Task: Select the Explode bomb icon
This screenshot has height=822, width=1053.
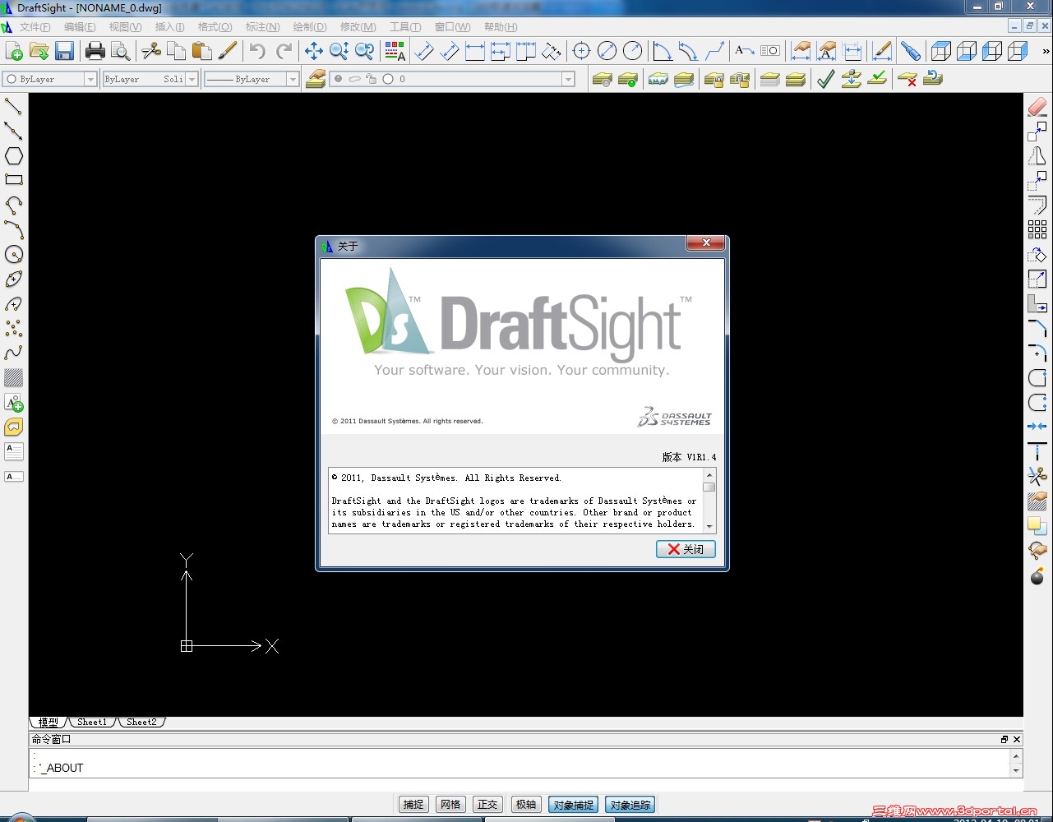Action: tap(1037, 575)
